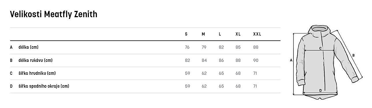
Task: Click the Velikosti Meatfly Zenith heading
Action: tap(53, 14)
